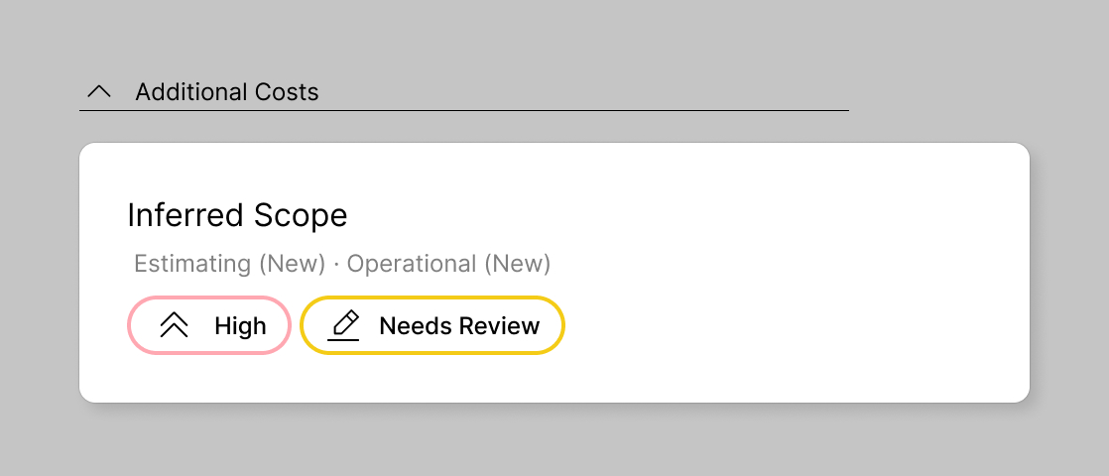Select the Needs Review status text
Viewport: 1109px width, 476px height.
(459, 325)
